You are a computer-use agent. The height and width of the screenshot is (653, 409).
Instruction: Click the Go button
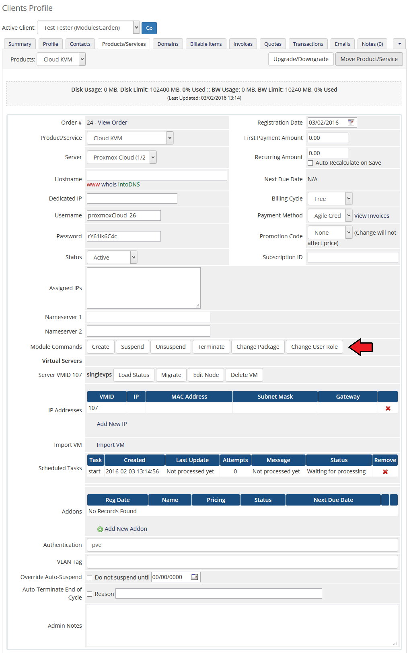(149, 28)
